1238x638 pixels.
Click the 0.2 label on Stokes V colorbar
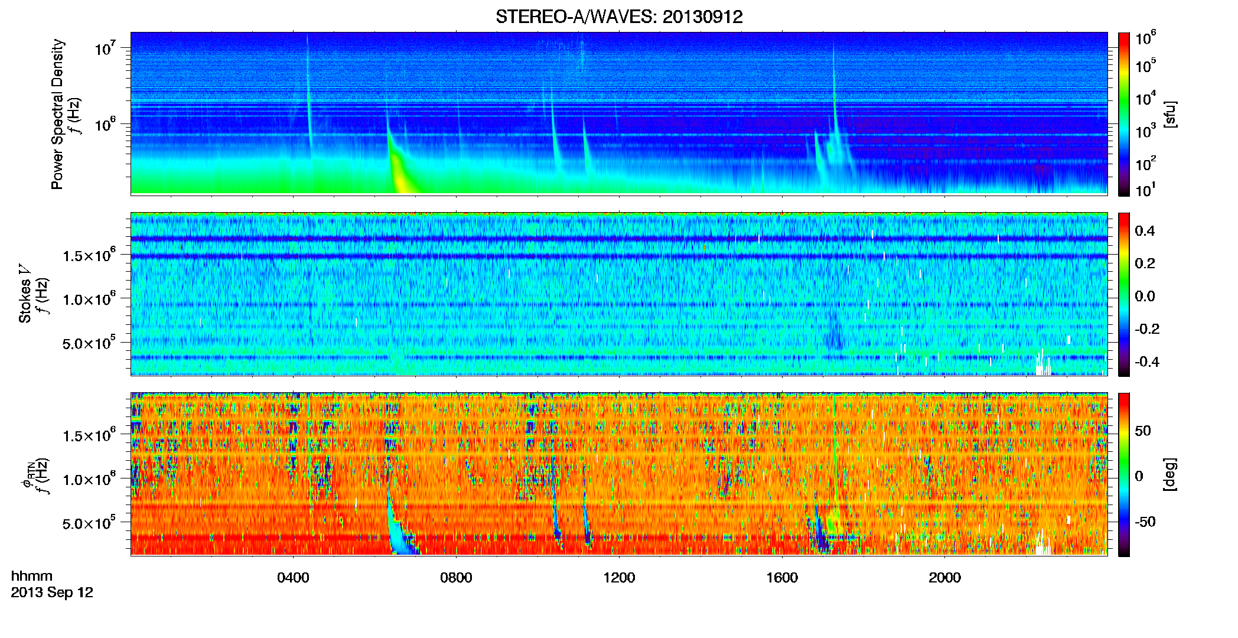tap(1145, 263)
